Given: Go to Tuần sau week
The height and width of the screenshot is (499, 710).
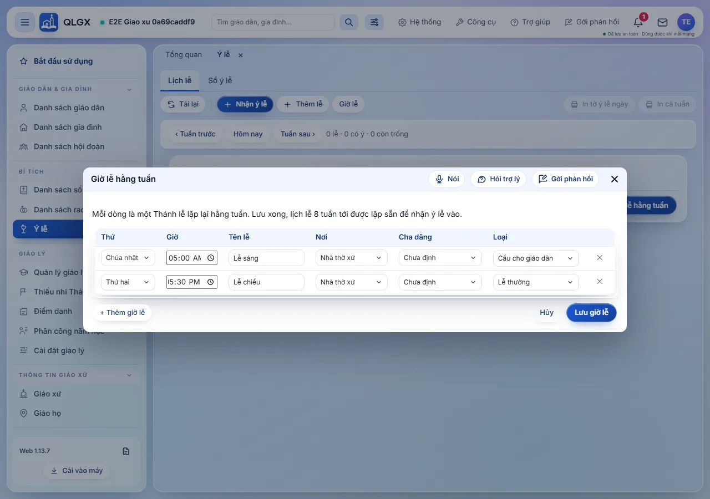Looking at the screenshot, I should pos(298,134).
